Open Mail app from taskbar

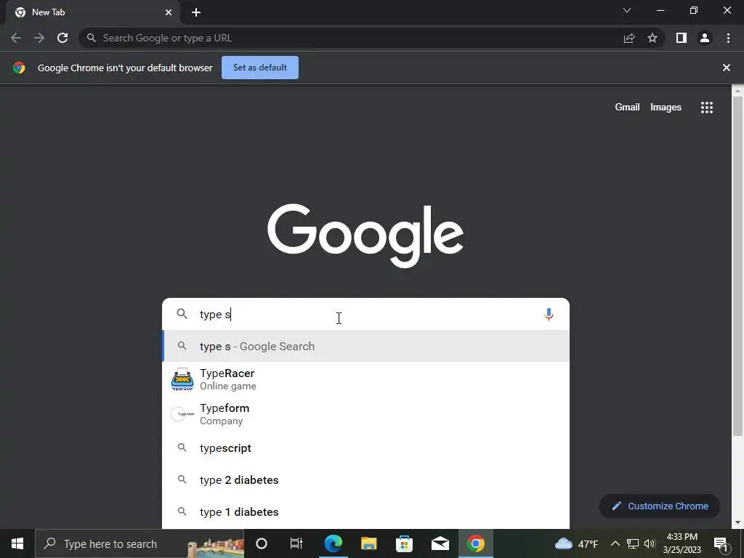tap(440, 543)
